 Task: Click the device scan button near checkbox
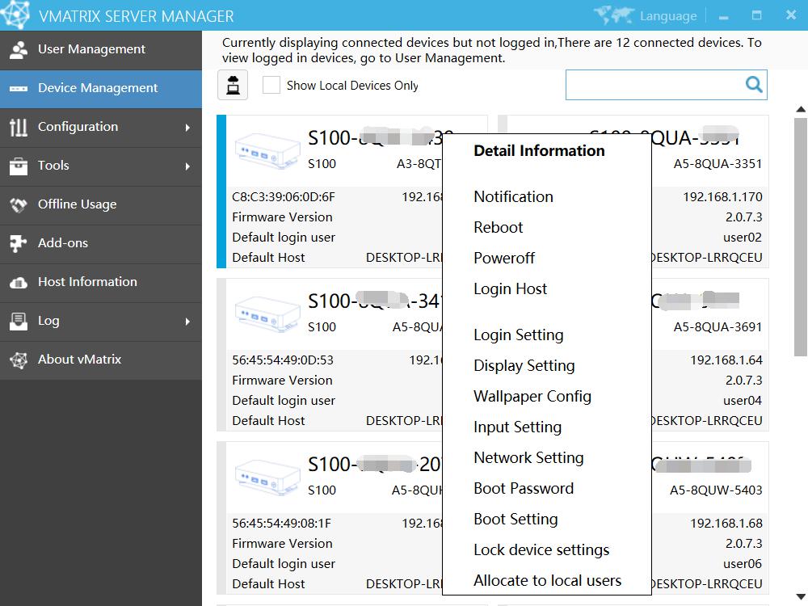click(x=233, y=85)
